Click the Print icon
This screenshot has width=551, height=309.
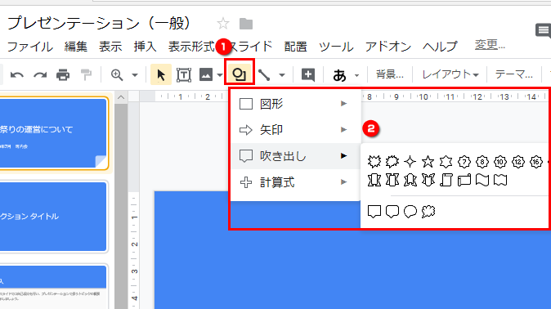(63, 74)
